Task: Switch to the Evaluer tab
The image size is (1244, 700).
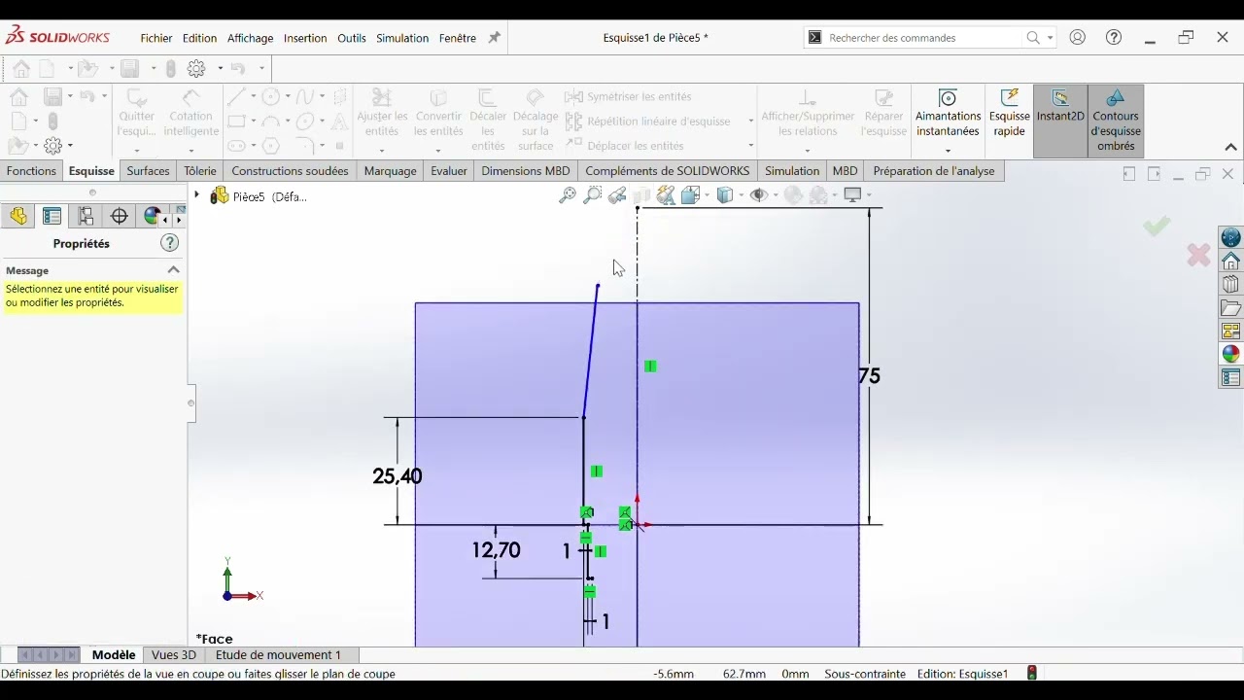Action: pos(449,171)
